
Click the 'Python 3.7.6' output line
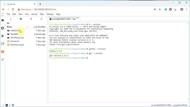[x=56, y=51]
